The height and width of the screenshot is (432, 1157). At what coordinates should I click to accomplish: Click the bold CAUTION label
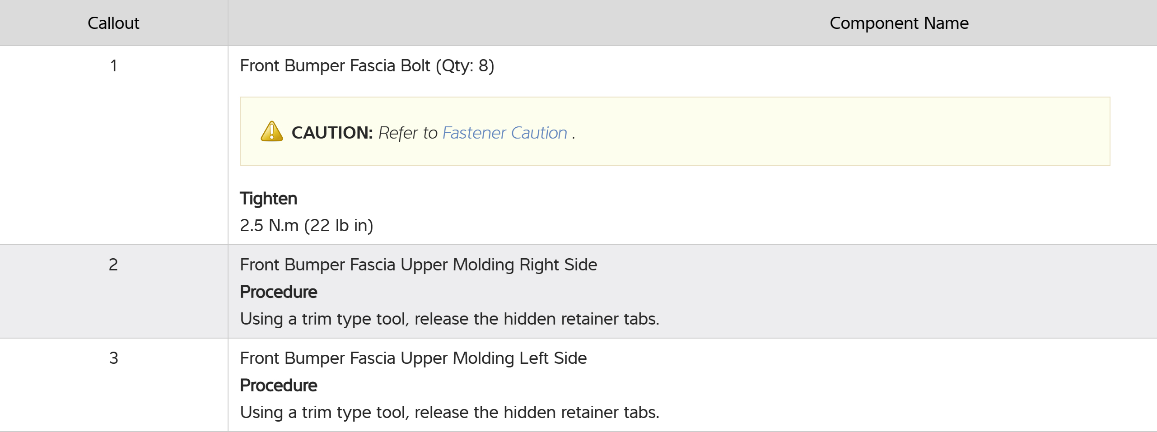[x=332, y=133]
